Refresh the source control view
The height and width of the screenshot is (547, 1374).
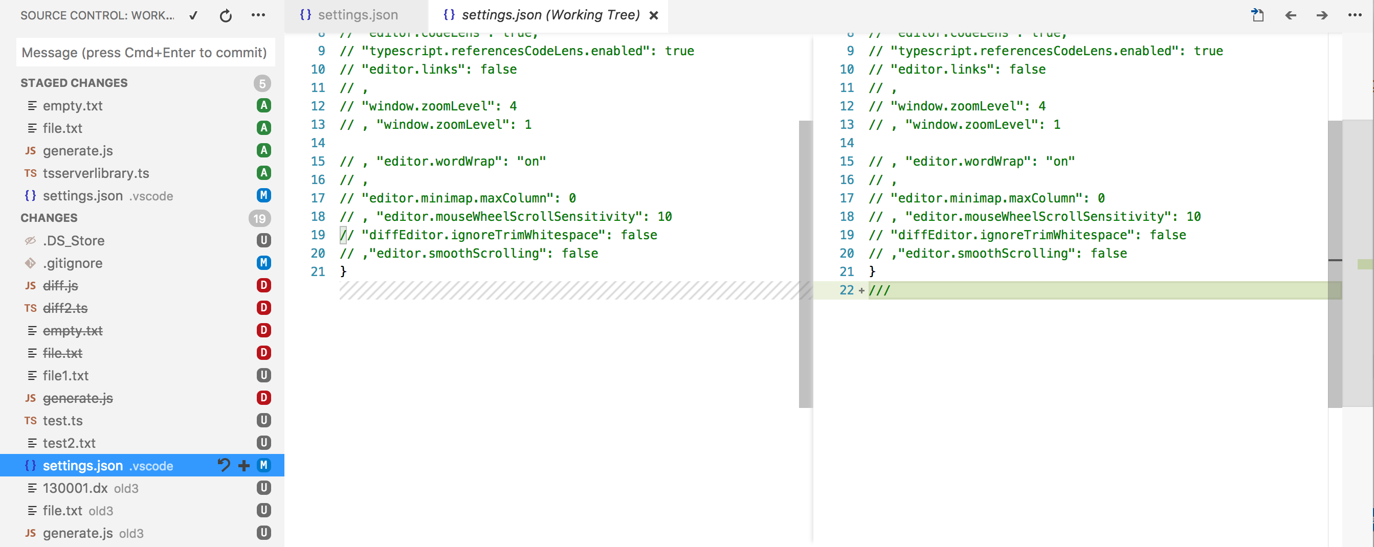pos(226,15)
